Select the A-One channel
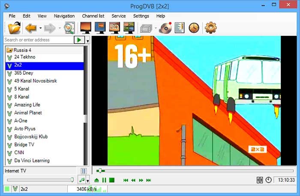This screenshot has width=300, height=196. tap(45, 121)
